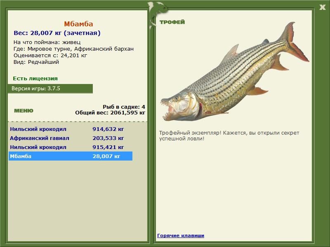The height and width of the screenshot is (247, 330).
Task: Select Нильский крокодил 914,632 кг row
Action: click(71, 129)
